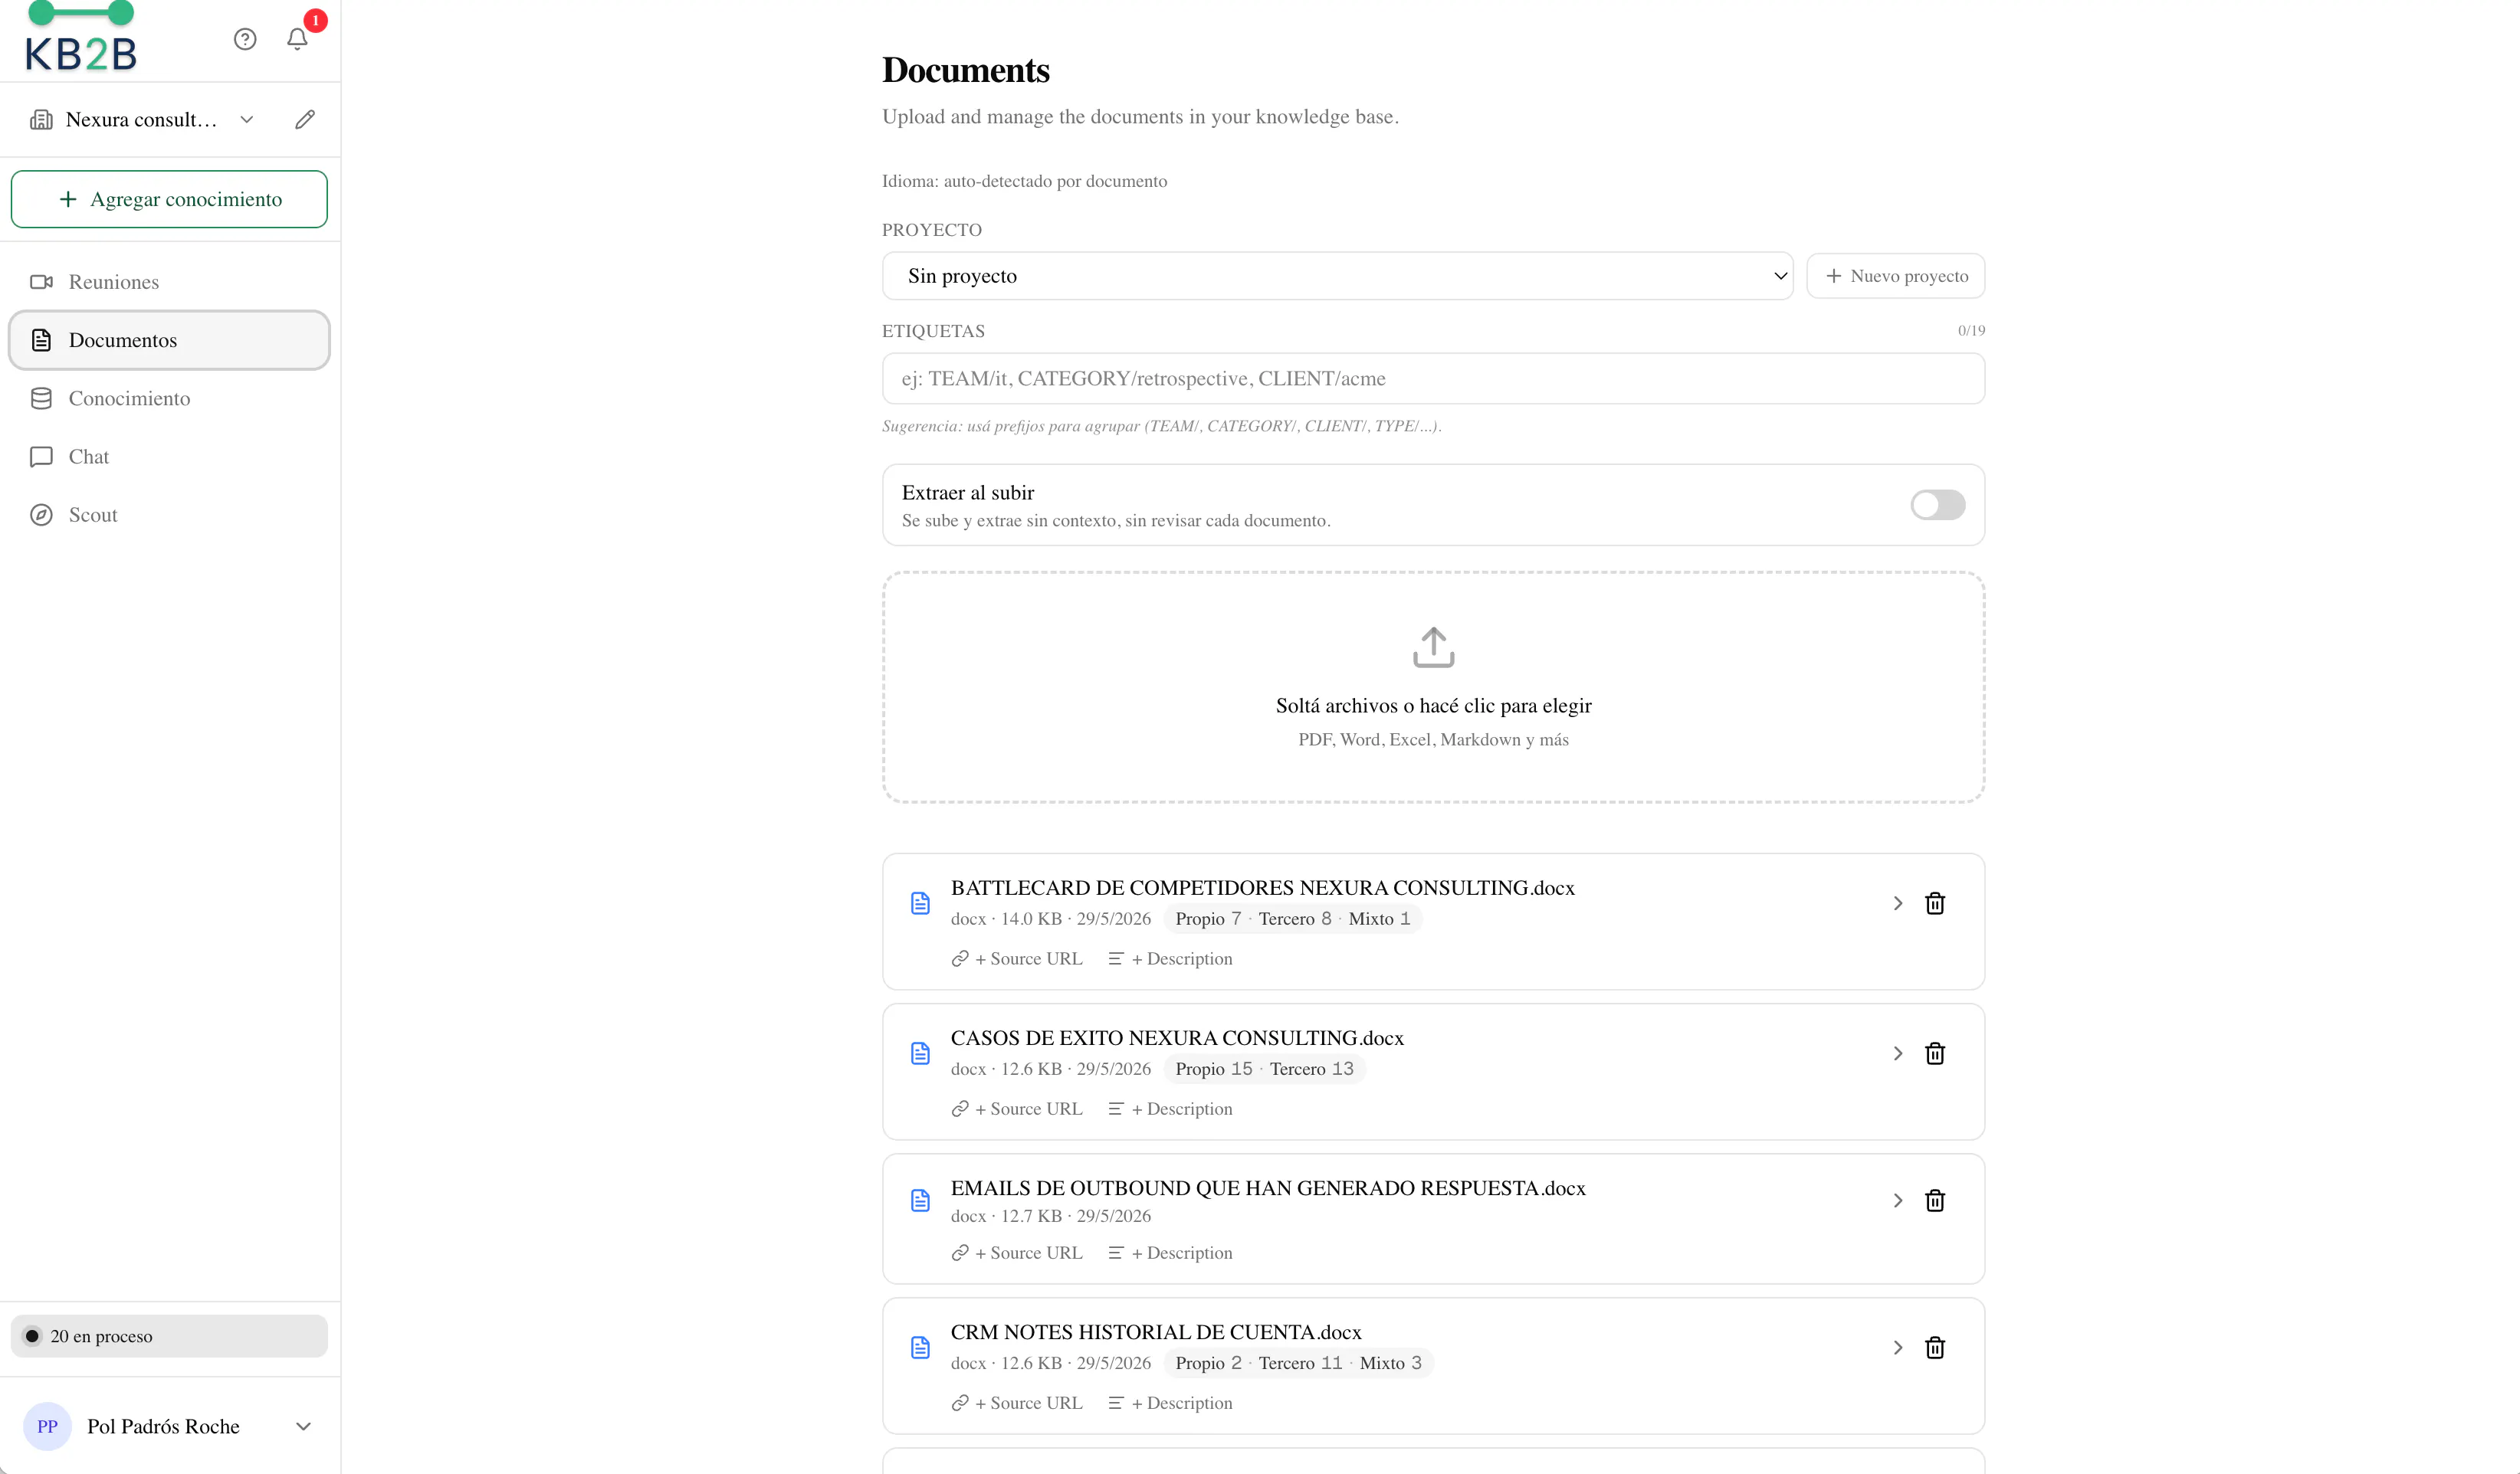Click the KB2B logo
The height and width of the screenshot is (1474, 2520).
click(x=80, y=38)
